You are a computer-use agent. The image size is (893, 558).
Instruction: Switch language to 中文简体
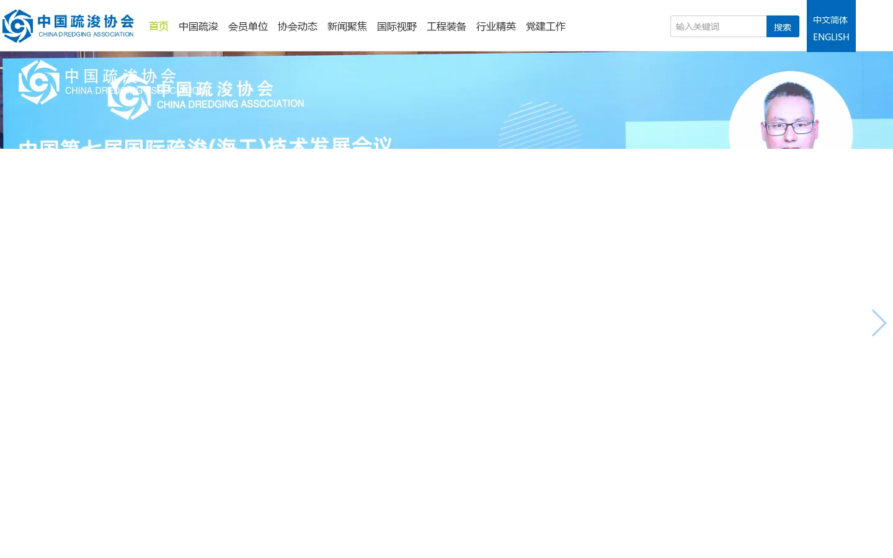pyautogui.click(x=830, y=20)
